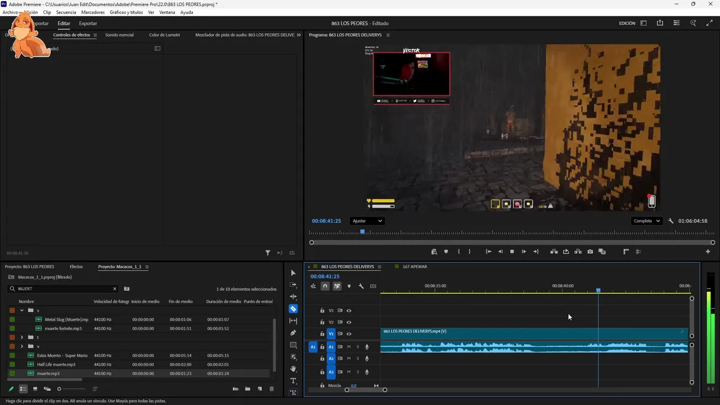Select the 863 LOS PEORES DELIVERYS.mp4 video clip
The width and height of the screenshot is (720, 405).
(x=534, y=334)
